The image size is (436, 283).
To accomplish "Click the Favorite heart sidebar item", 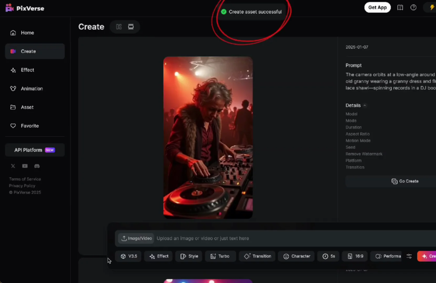I will point(30,126).
